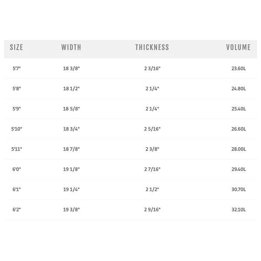Click the THICKNESS column header
Viewport: 261px width, 261px height.
(152, 47)
